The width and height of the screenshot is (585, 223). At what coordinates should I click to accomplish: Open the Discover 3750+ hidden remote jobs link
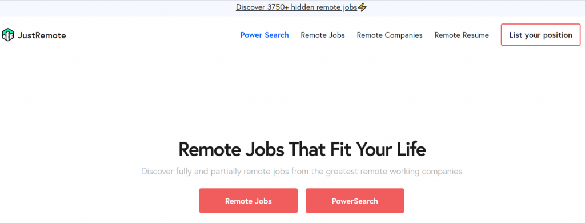click(x=296, y=7)
